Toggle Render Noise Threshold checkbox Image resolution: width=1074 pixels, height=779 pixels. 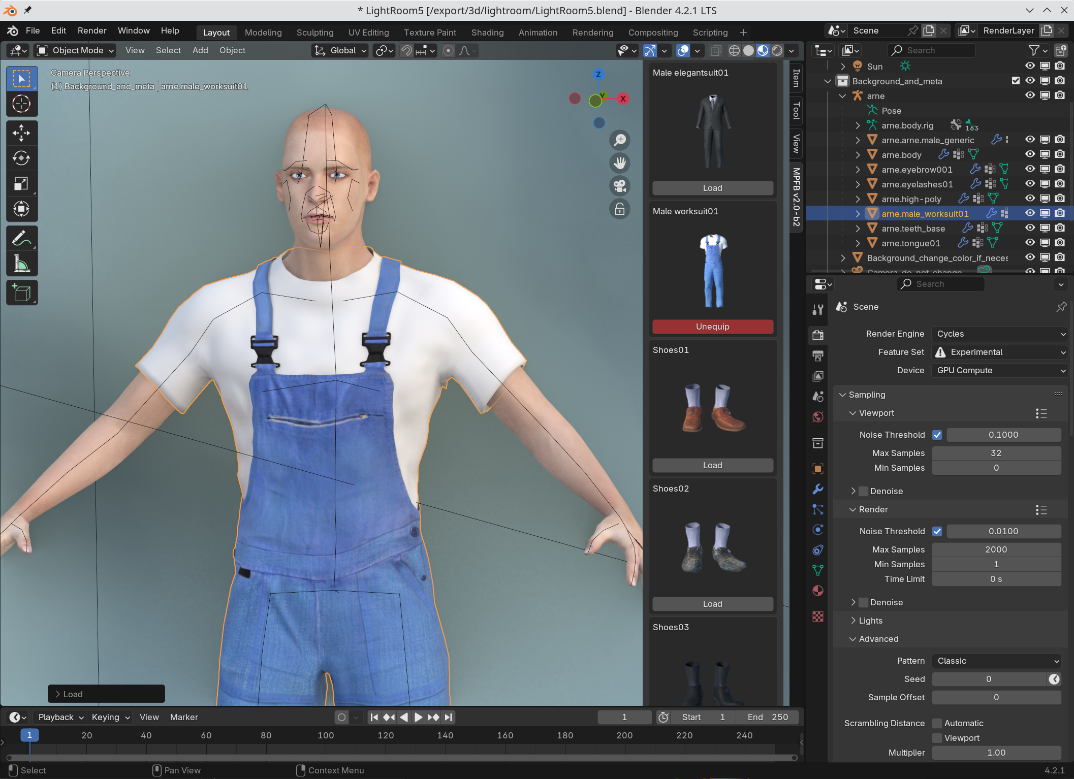coord(937,531)
